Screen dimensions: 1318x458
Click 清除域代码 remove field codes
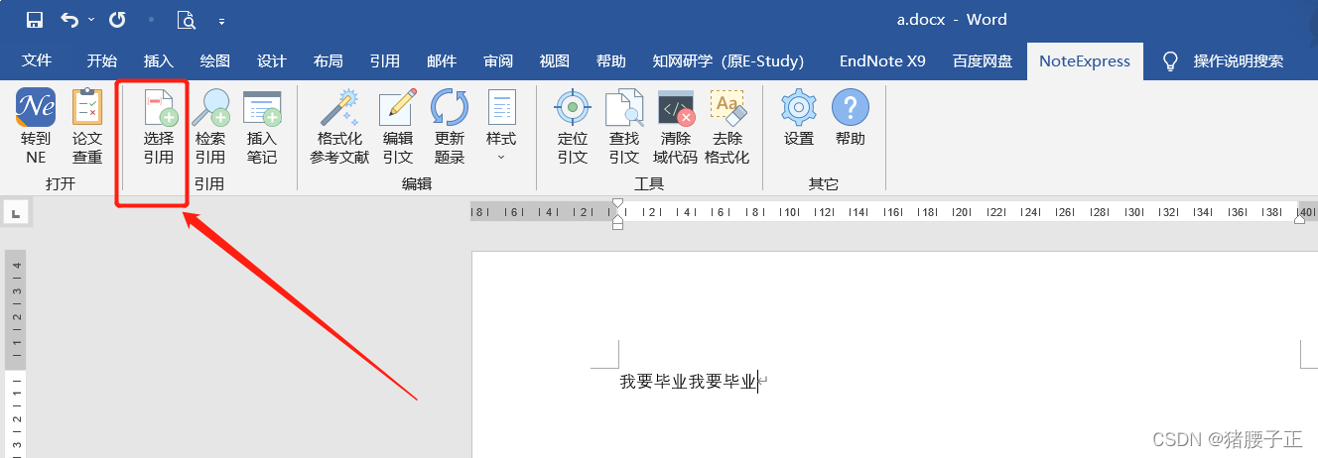pos(676,127)
